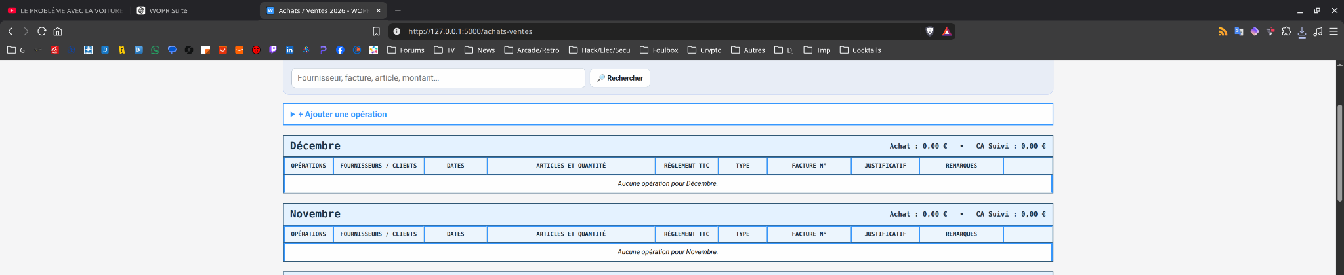Click the 'RÈGLEMENT TTC' header in Décembre table
Viewport: 1344px width, 275px height.
[x=686, y=166]
